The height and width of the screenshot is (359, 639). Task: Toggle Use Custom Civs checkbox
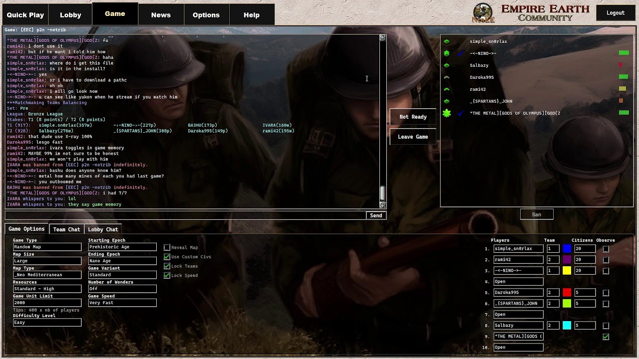point(167,257)
